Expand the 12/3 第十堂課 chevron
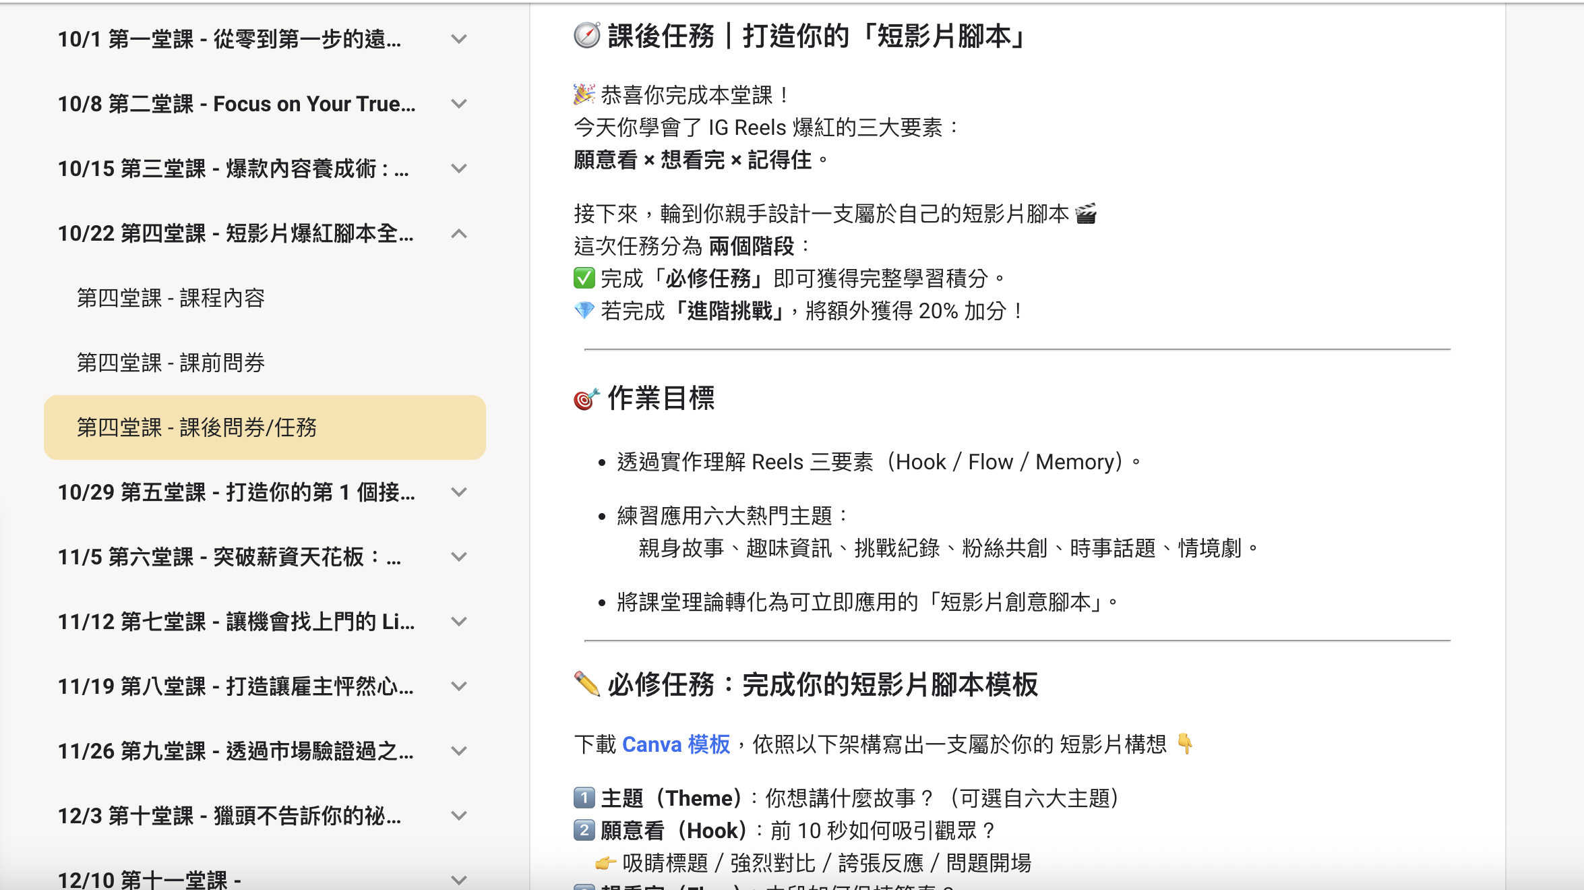Image resolution: width=1584 pixels, height=890 pixels. coord(459,816)
